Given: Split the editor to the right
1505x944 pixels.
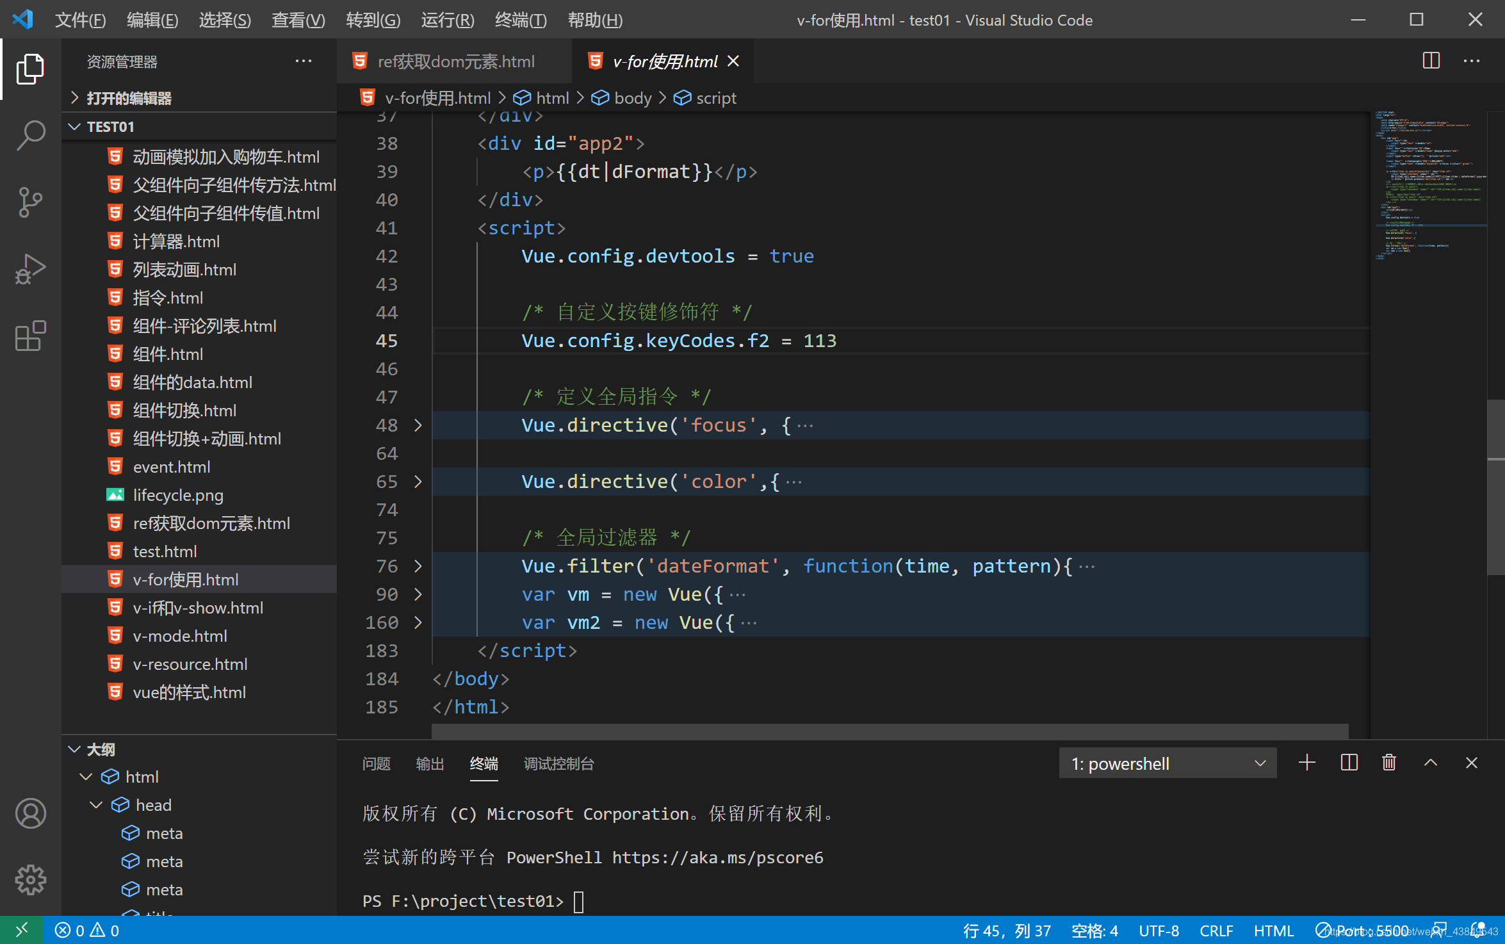Looking at the screenshot, I should pyautogui.click(x=1431, y=61).
